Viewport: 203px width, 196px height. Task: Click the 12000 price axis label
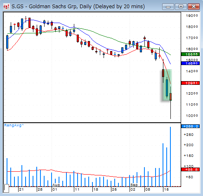tap(192, 93)
